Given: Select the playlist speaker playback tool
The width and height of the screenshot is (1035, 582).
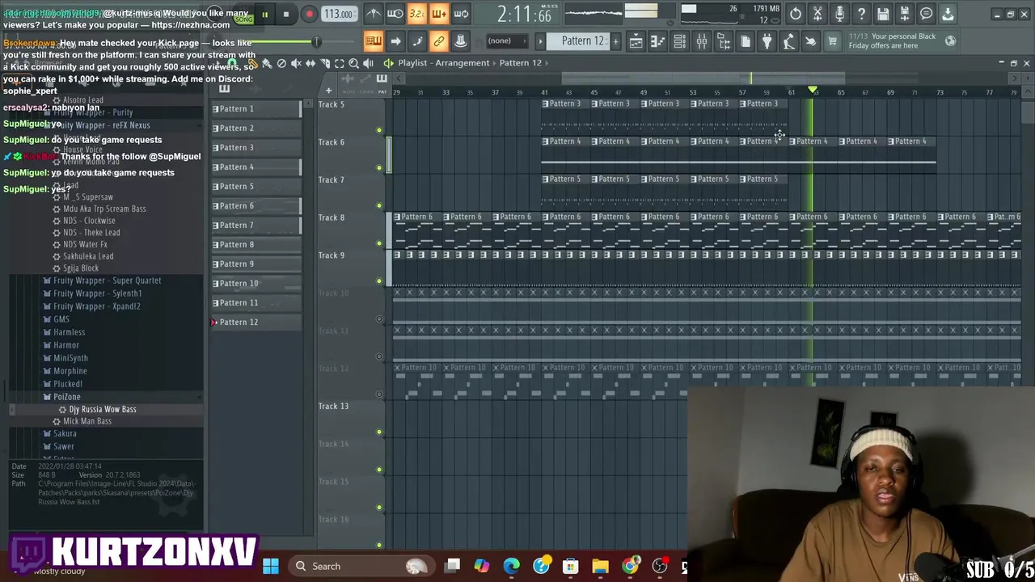Looking at the screenshot, I should click(368, 63).
